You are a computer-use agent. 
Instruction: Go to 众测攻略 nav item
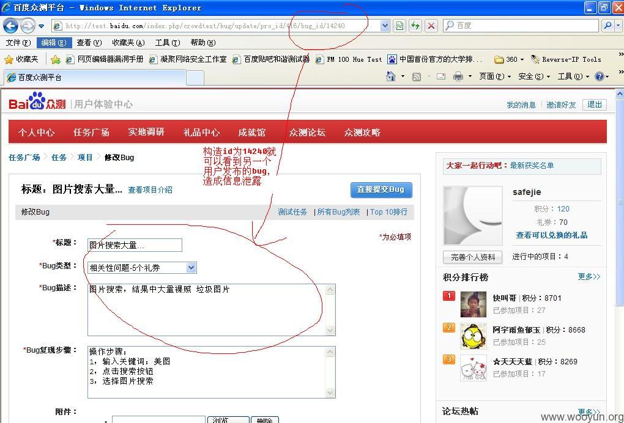[362, 133]
